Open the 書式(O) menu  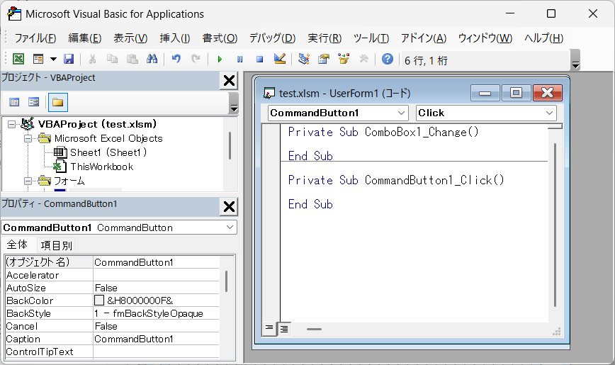click(220, 38)
